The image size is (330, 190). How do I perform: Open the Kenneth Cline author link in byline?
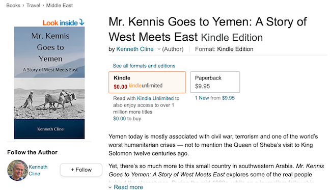point(135,49)
